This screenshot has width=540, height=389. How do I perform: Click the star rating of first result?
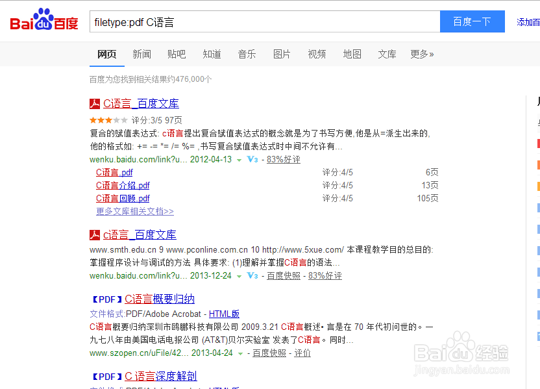(108, 120)
